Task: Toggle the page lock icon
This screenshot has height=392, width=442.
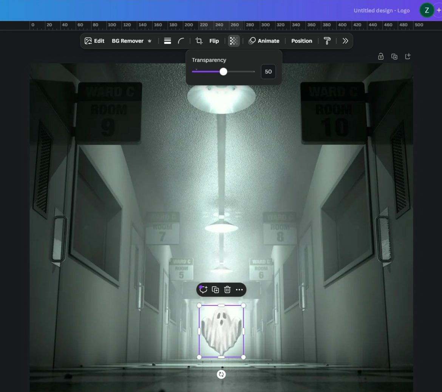Action: click(381, 56)
